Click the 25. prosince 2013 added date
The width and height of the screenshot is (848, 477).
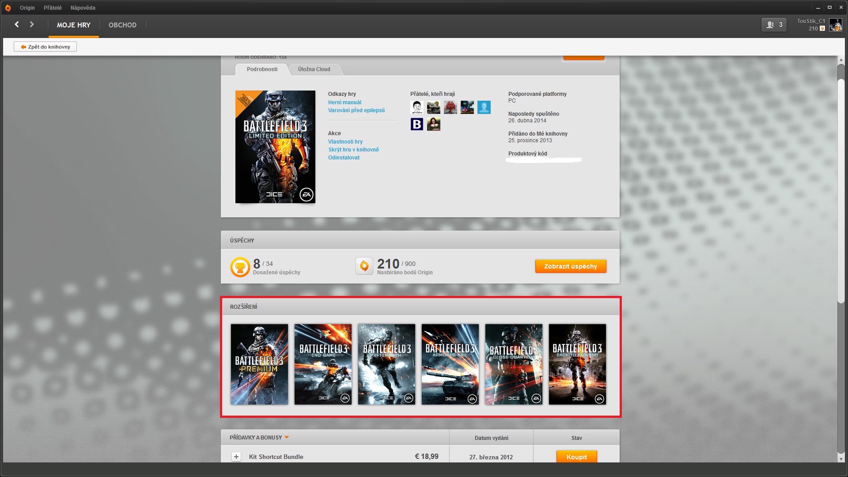coord(530,140)
